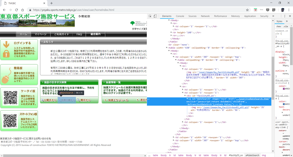Viewport: 293px width, 157px height.
Task: Open the 抽選スケジュール link
Action: [x=117, y=100]
